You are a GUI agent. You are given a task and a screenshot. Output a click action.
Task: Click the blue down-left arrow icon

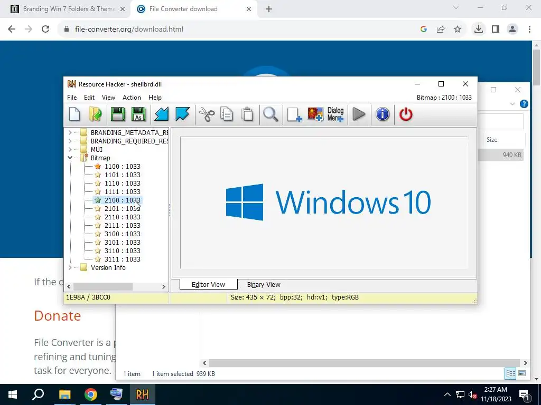162,114
